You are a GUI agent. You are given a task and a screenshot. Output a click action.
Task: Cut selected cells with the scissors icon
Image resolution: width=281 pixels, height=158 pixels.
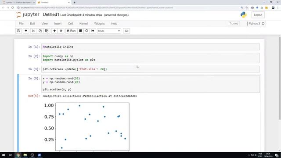point(33,31)
